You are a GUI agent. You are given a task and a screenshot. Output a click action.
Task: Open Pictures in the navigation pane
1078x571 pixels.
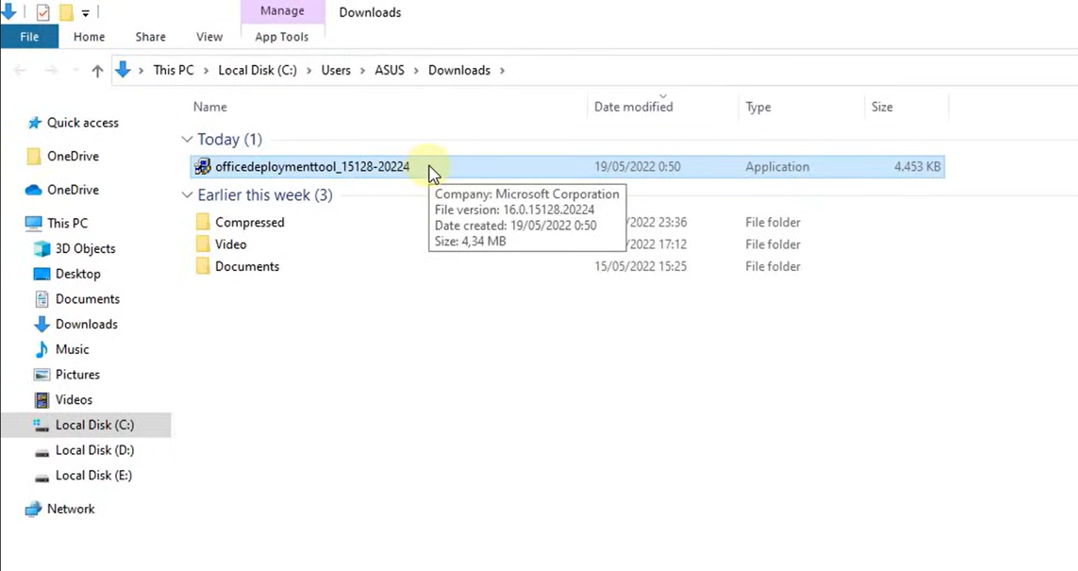coord(78,375)
